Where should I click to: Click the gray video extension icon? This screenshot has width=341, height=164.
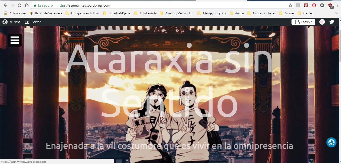pos(322,5)
